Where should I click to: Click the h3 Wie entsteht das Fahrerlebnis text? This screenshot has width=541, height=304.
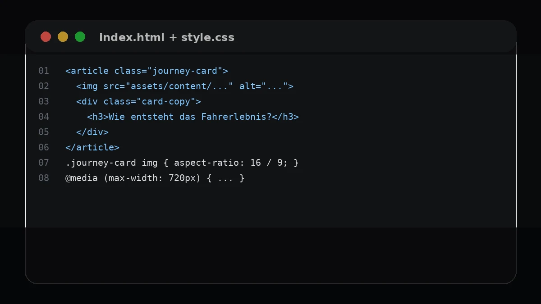[x=193, y=117]
